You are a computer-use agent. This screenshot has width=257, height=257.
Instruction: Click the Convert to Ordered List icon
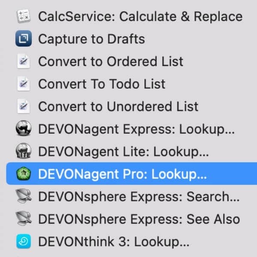[23, 62]
